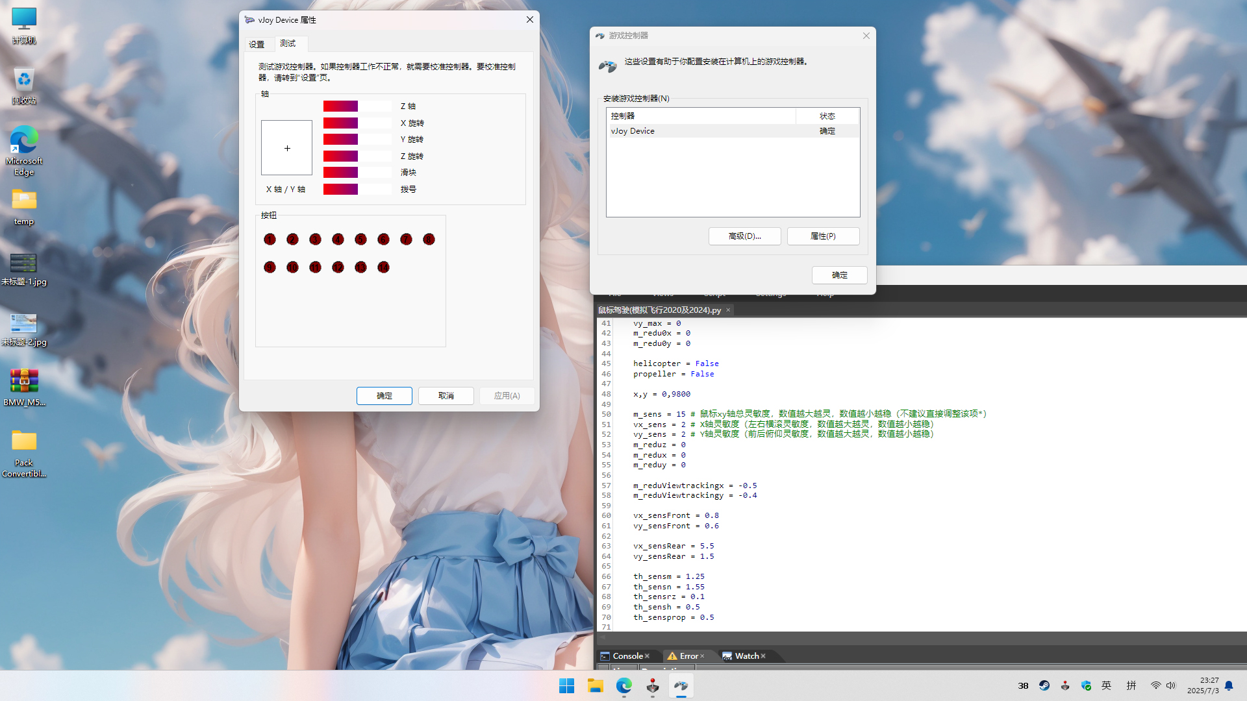Click the Y 旋转 axis bar
The image size is (1247, 701).
tap(357, 140)
